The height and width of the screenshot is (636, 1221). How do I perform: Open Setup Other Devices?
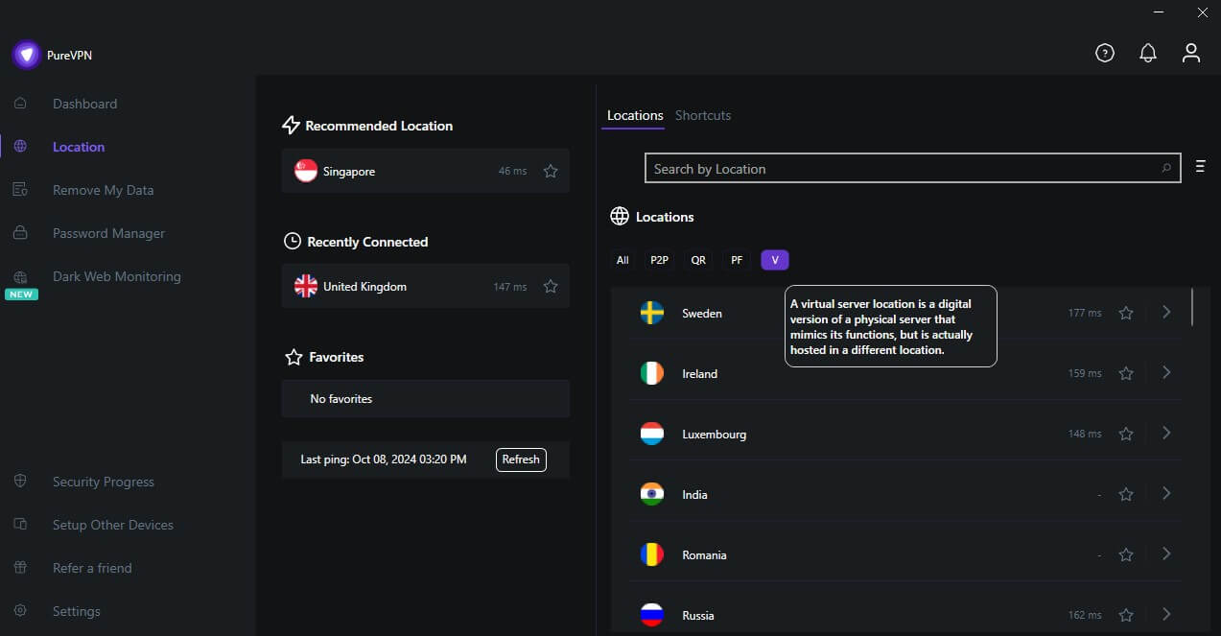(112, 524)
